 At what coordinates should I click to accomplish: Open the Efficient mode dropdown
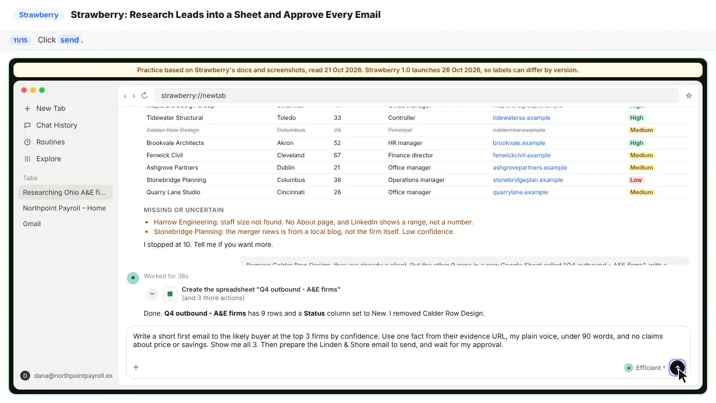click(646, 368)
